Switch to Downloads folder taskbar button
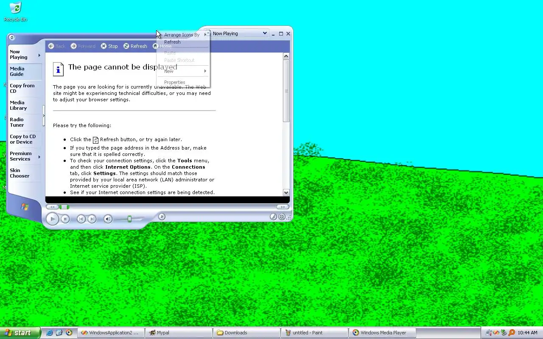Viewport: 543px width, 339px height. [x=246, y=333]
